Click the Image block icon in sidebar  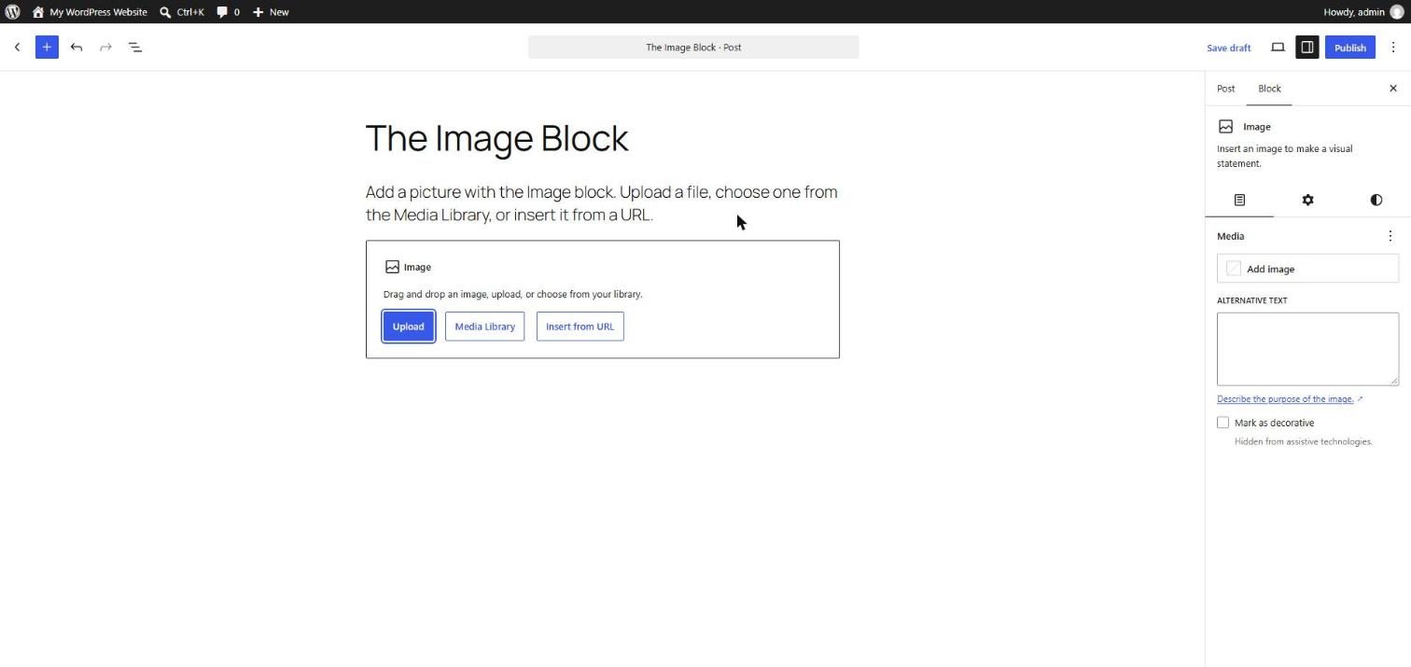tap(1225, 127)
